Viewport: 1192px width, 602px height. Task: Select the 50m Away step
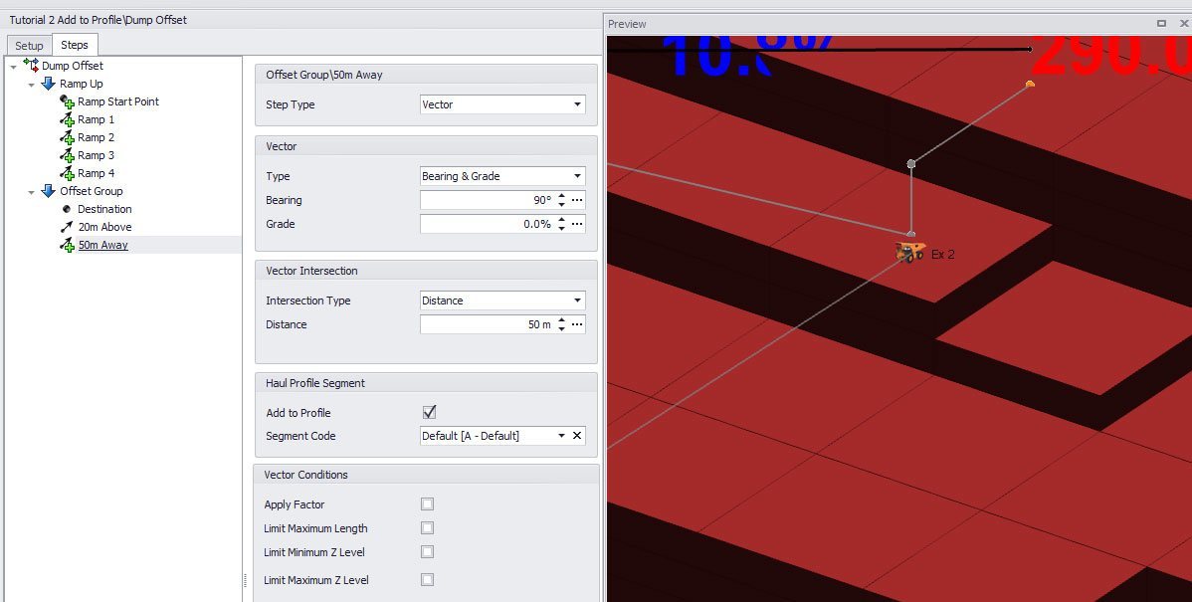click(103, 245)
